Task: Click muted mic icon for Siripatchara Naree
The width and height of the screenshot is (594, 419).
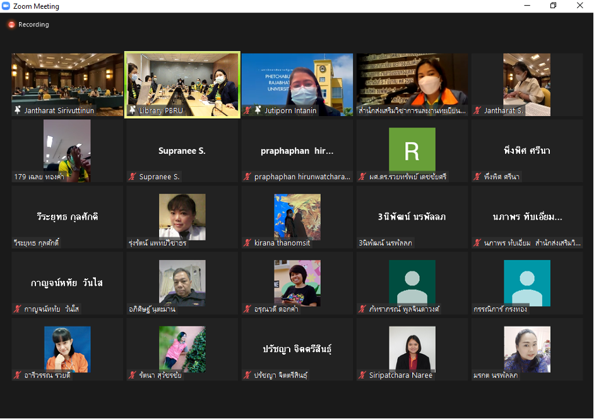Action: point(362,375)
